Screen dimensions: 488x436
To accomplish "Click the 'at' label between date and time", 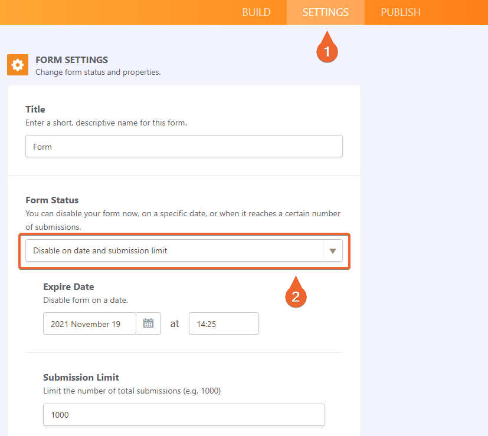I will coord(175,323).
